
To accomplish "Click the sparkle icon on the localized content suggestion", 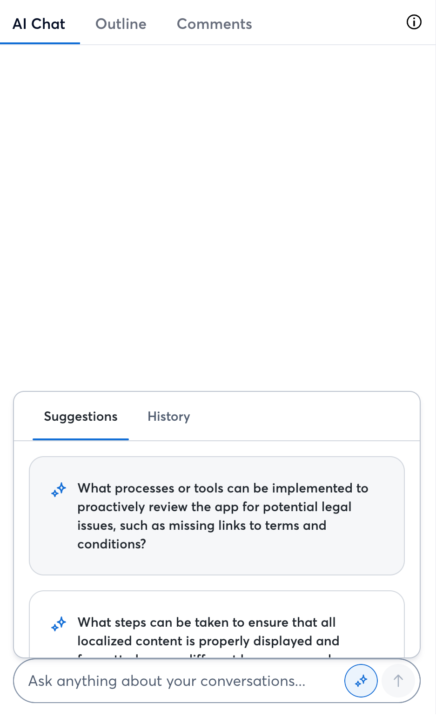I will [x=59, y=623].
